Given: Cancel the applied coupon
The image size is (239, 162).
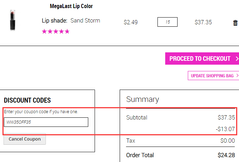Looking at the screenshot, I should tap(25, 139).
